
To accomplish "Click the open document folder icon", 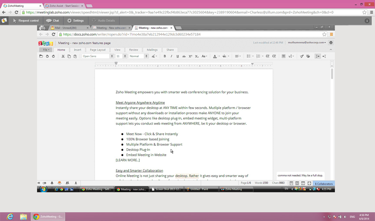I will [41, 56].
